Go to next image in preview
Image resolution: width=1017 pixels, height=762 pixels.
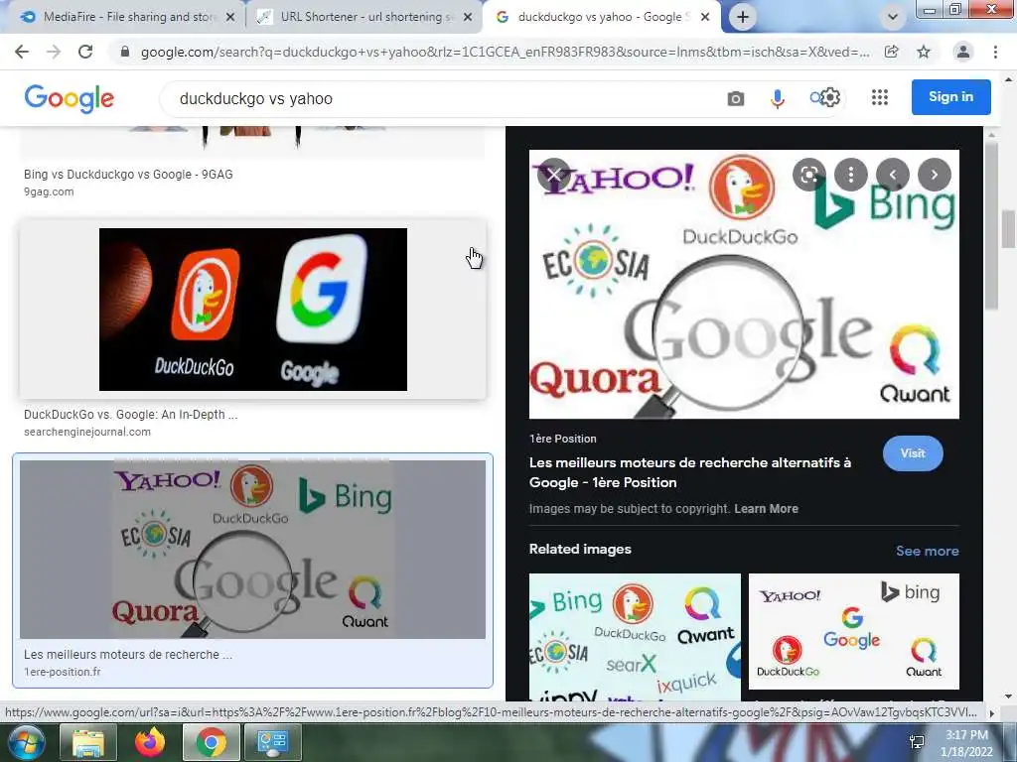pos(934,175)
